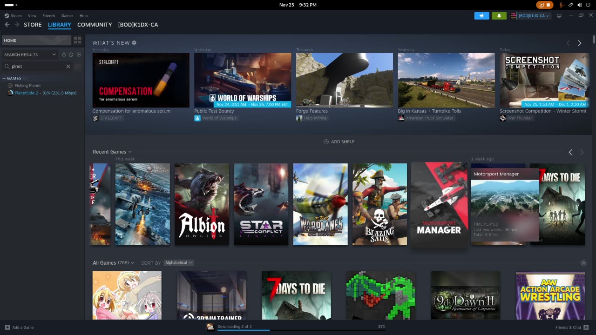The image size is (596, 335).
Task: Open the Friends menu
Action: click(x=49, y=15)
